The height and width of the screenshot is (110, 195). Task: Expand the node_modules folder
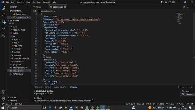point(19,30)
